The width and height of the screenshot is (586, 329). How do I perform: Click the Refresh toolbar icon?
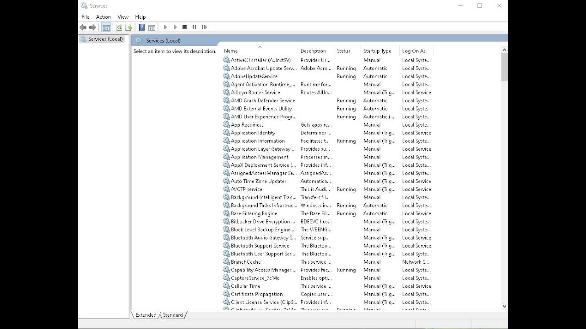[119, 27]
